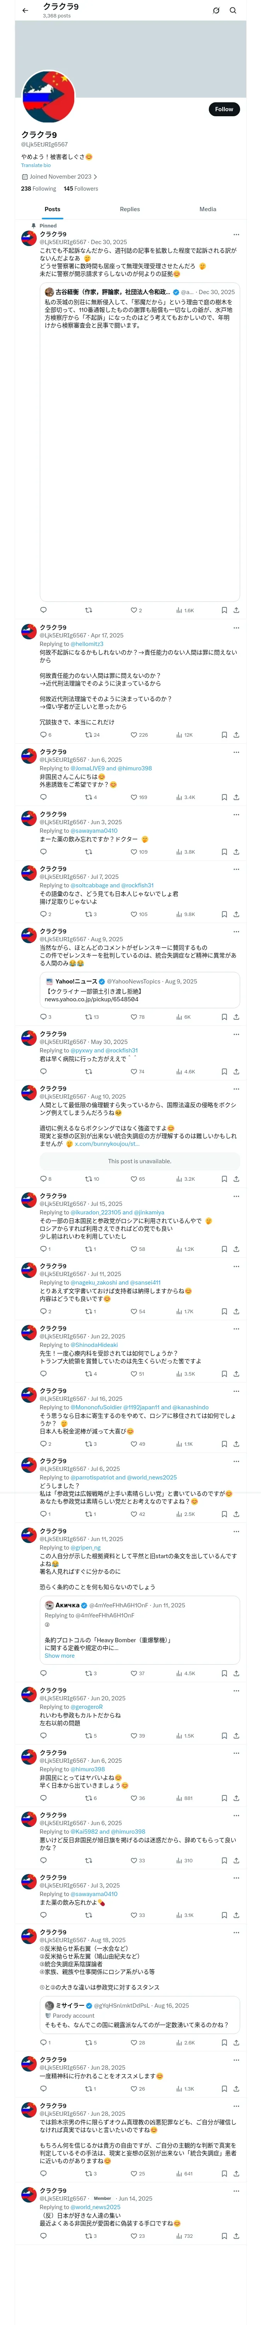
Task: Bookmark the pinned Dec 30 post
Action: (224, 610)
